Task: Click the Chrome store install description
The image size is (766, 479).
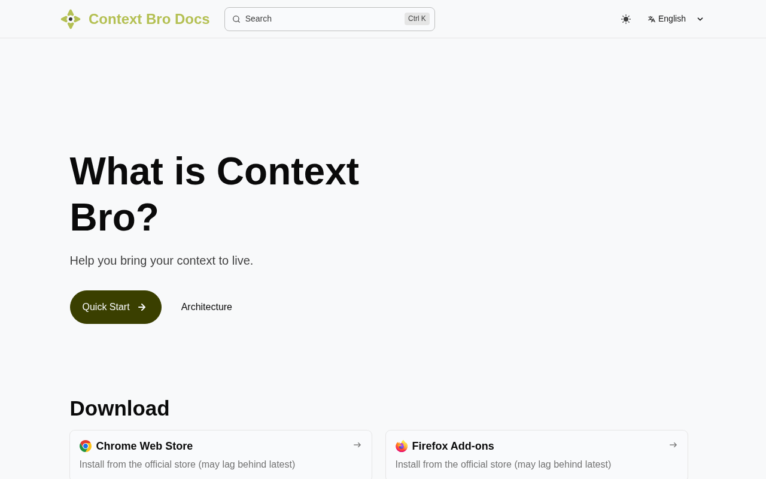Action: point(187,465)
